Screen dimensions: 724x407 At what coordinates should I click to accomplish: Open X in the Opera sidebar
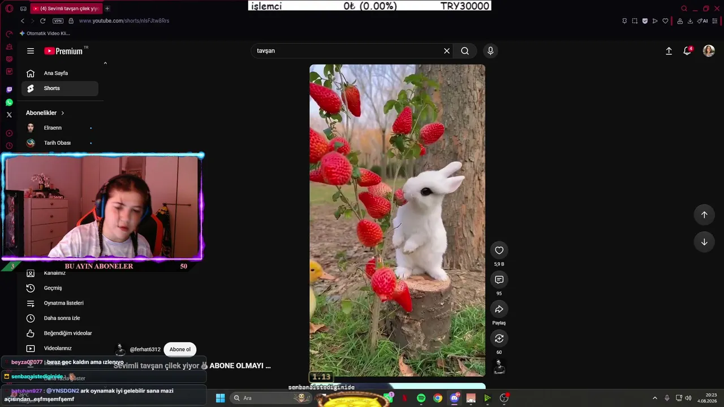9,115
